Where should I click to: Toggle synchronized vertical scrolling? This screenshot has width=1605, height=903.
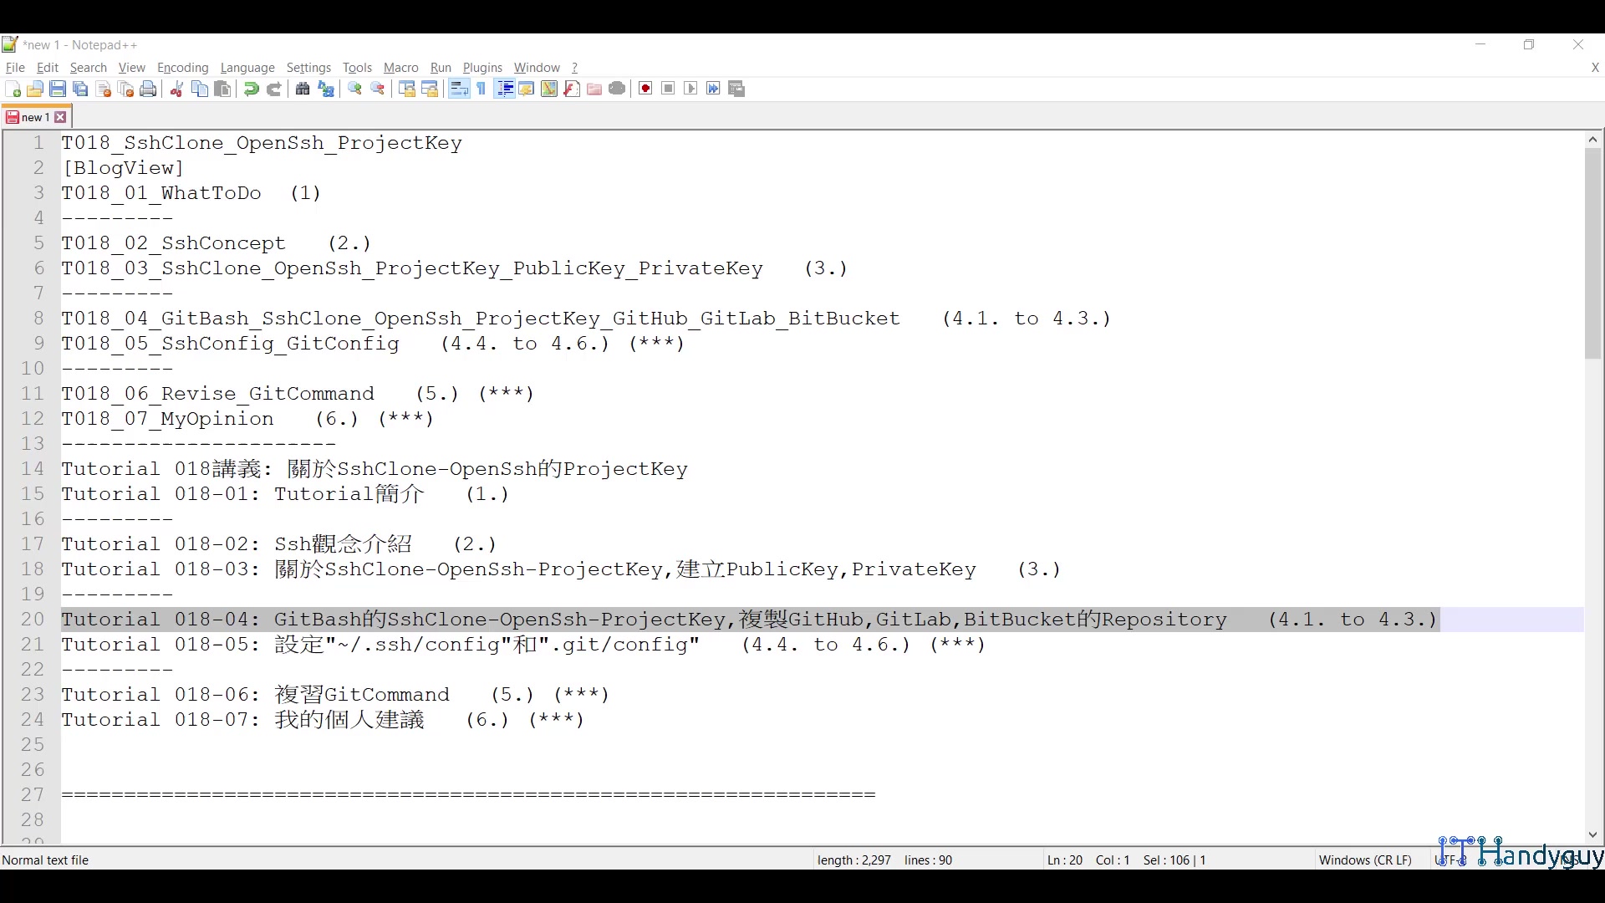pyautogui.click(x=407, y=89)
